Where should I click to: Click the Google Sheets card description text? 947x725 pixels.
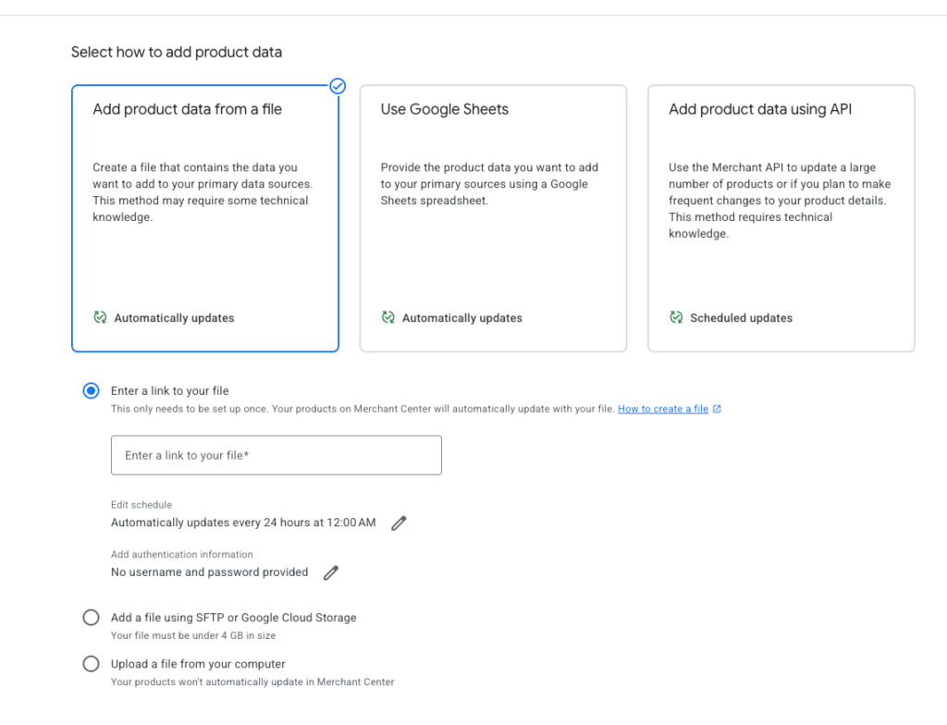coord(489,184)
